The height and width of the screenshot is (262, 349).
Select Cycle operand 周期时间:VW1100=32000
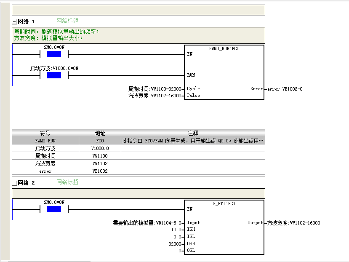155,89
